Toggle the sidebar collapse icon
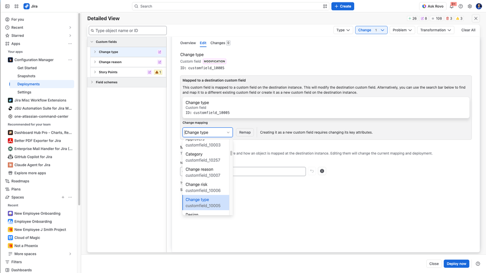The height and width of the screenshot is (273, 486). click(x=7, y=6)
